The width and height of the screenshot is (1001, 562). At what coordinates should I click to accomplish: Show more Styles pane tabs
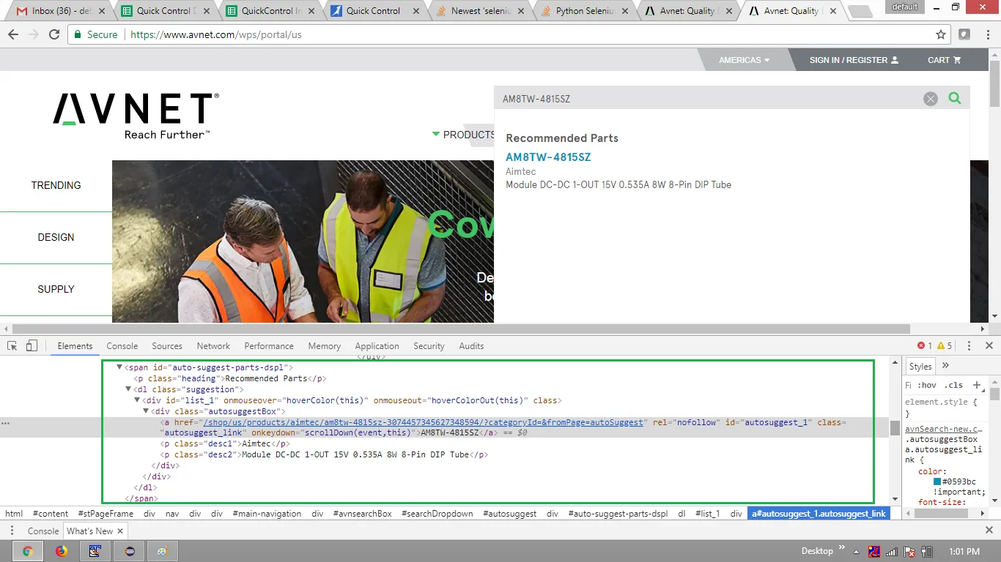[945, 366]
